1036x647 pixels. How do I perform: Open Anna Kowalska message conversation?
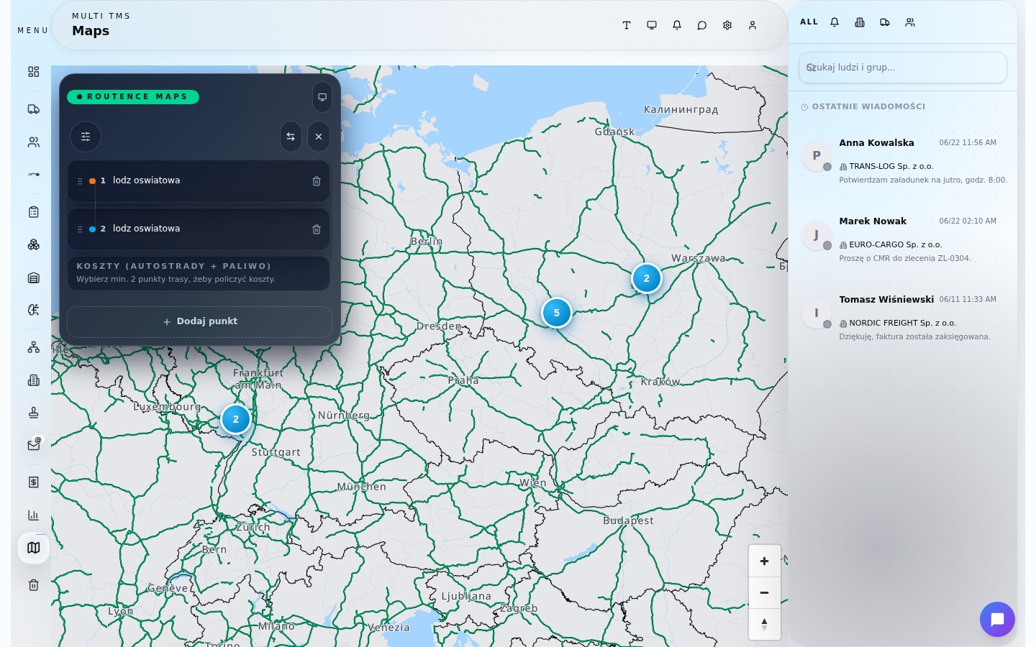[x=904, y=161]
